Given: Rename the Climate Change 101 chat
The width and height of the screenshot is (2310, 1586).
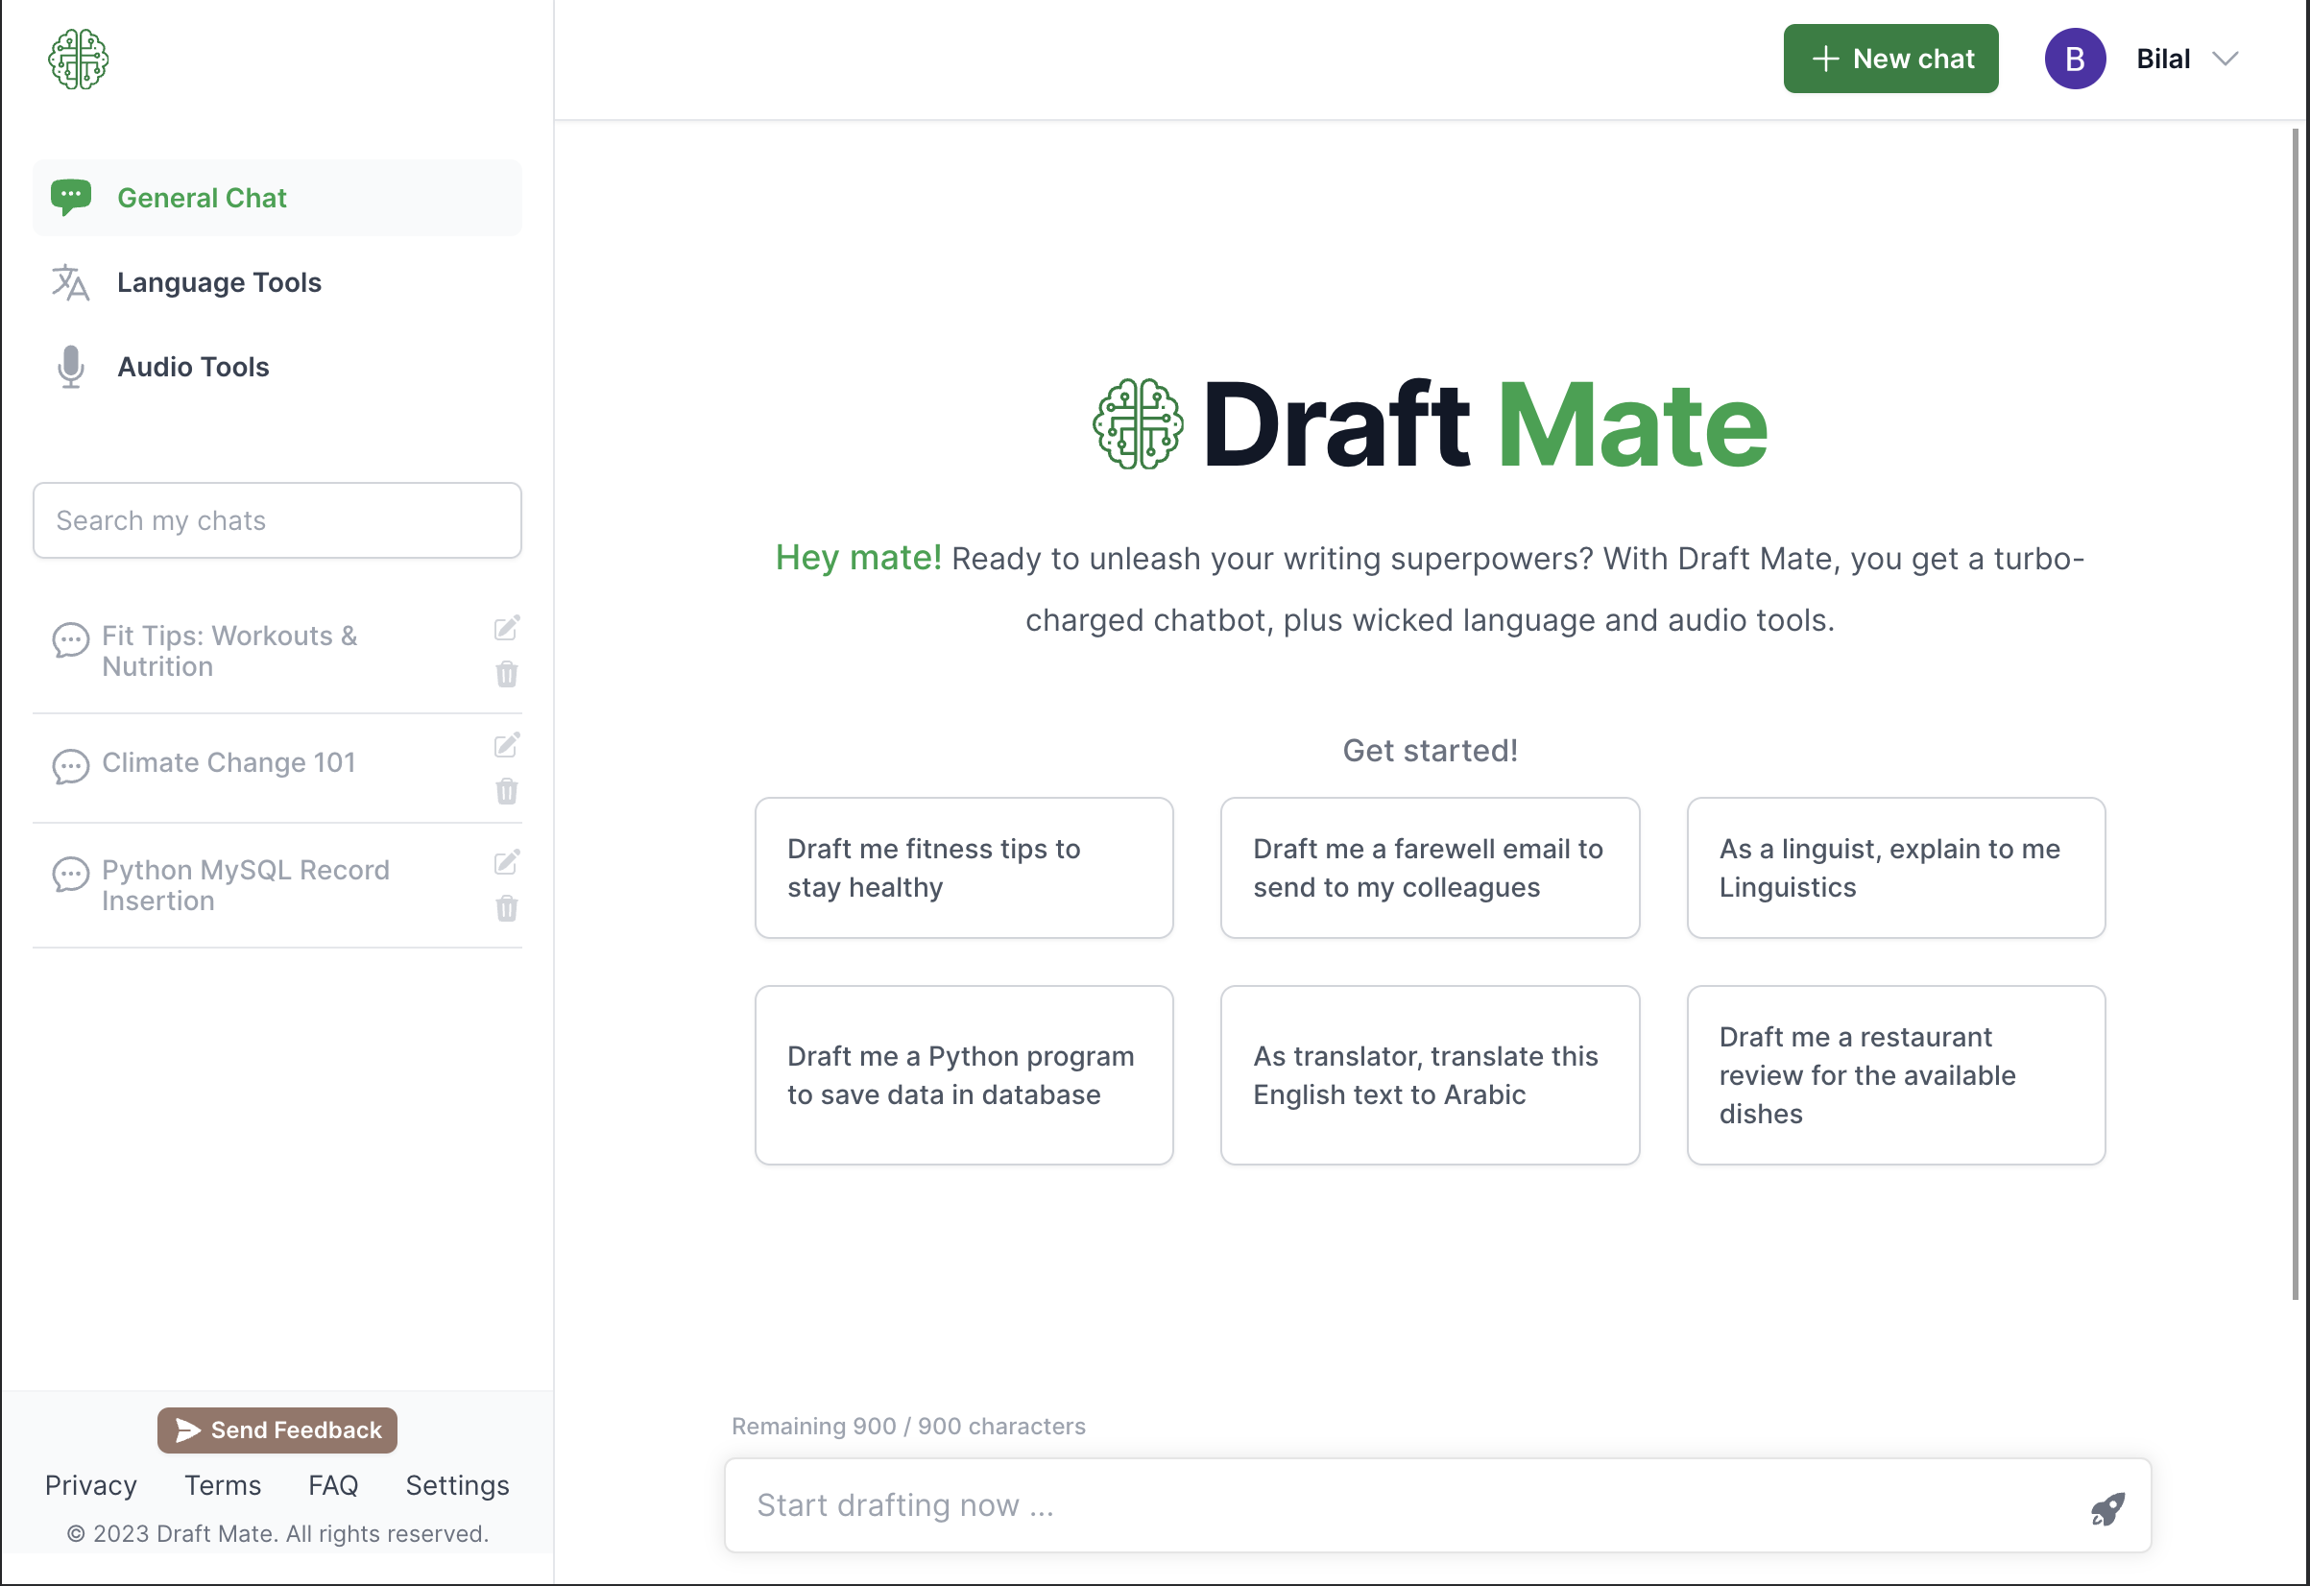Looking at the screenshot, I should (x=506, y=745).
